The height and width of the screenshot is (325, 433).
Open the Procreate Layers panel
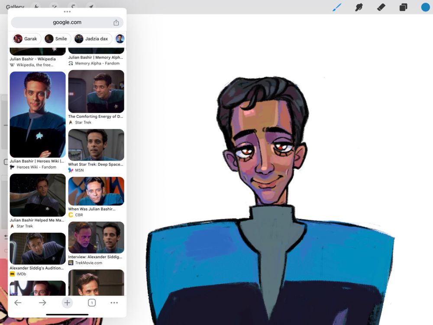click(403, 7)
